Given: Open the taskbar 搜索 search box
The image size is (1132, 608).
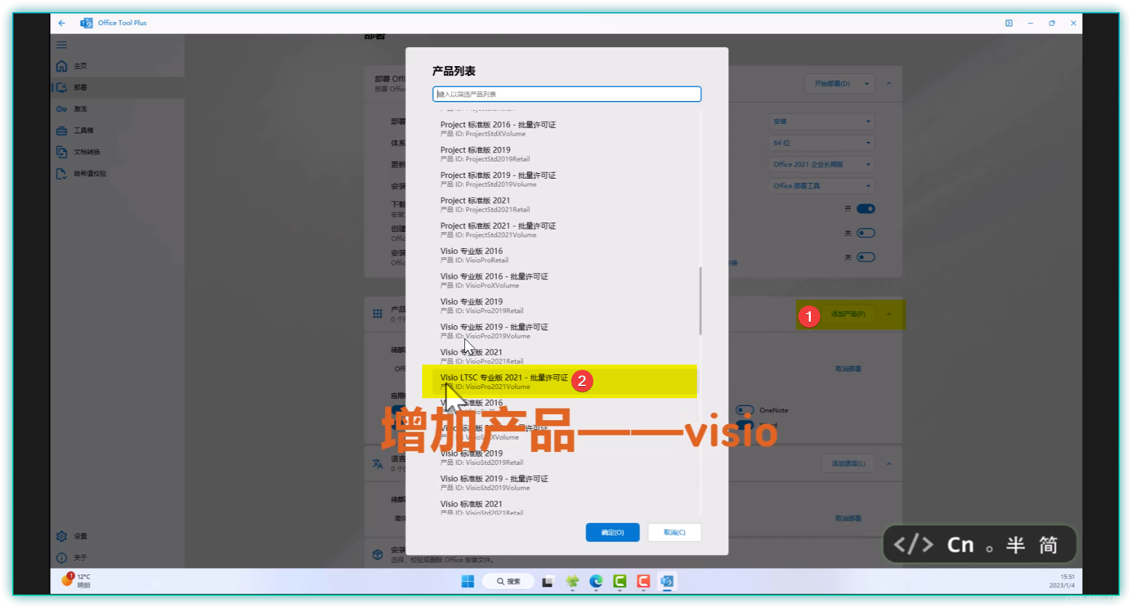Looking at the screenshot, I should pyautogui.click(x=508, y=582).
